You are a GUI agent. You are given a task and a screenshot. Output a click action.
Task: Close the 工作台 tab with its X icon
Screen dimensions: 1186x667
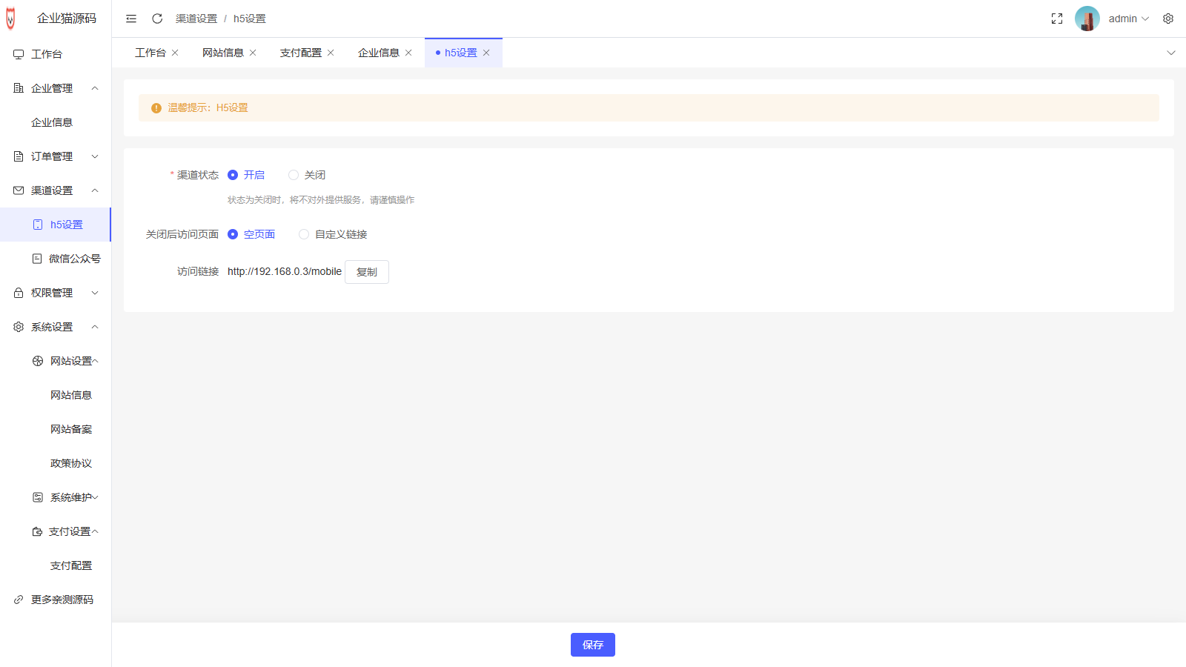coord(175,53)
